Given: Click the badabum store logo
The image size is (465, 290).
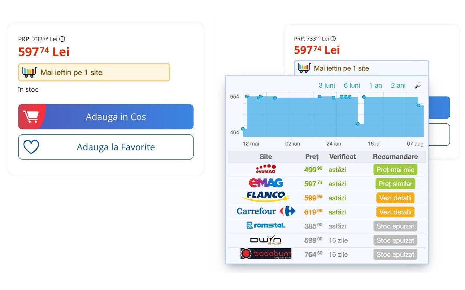Looking at the screenshot, I should tap(266, 254).
